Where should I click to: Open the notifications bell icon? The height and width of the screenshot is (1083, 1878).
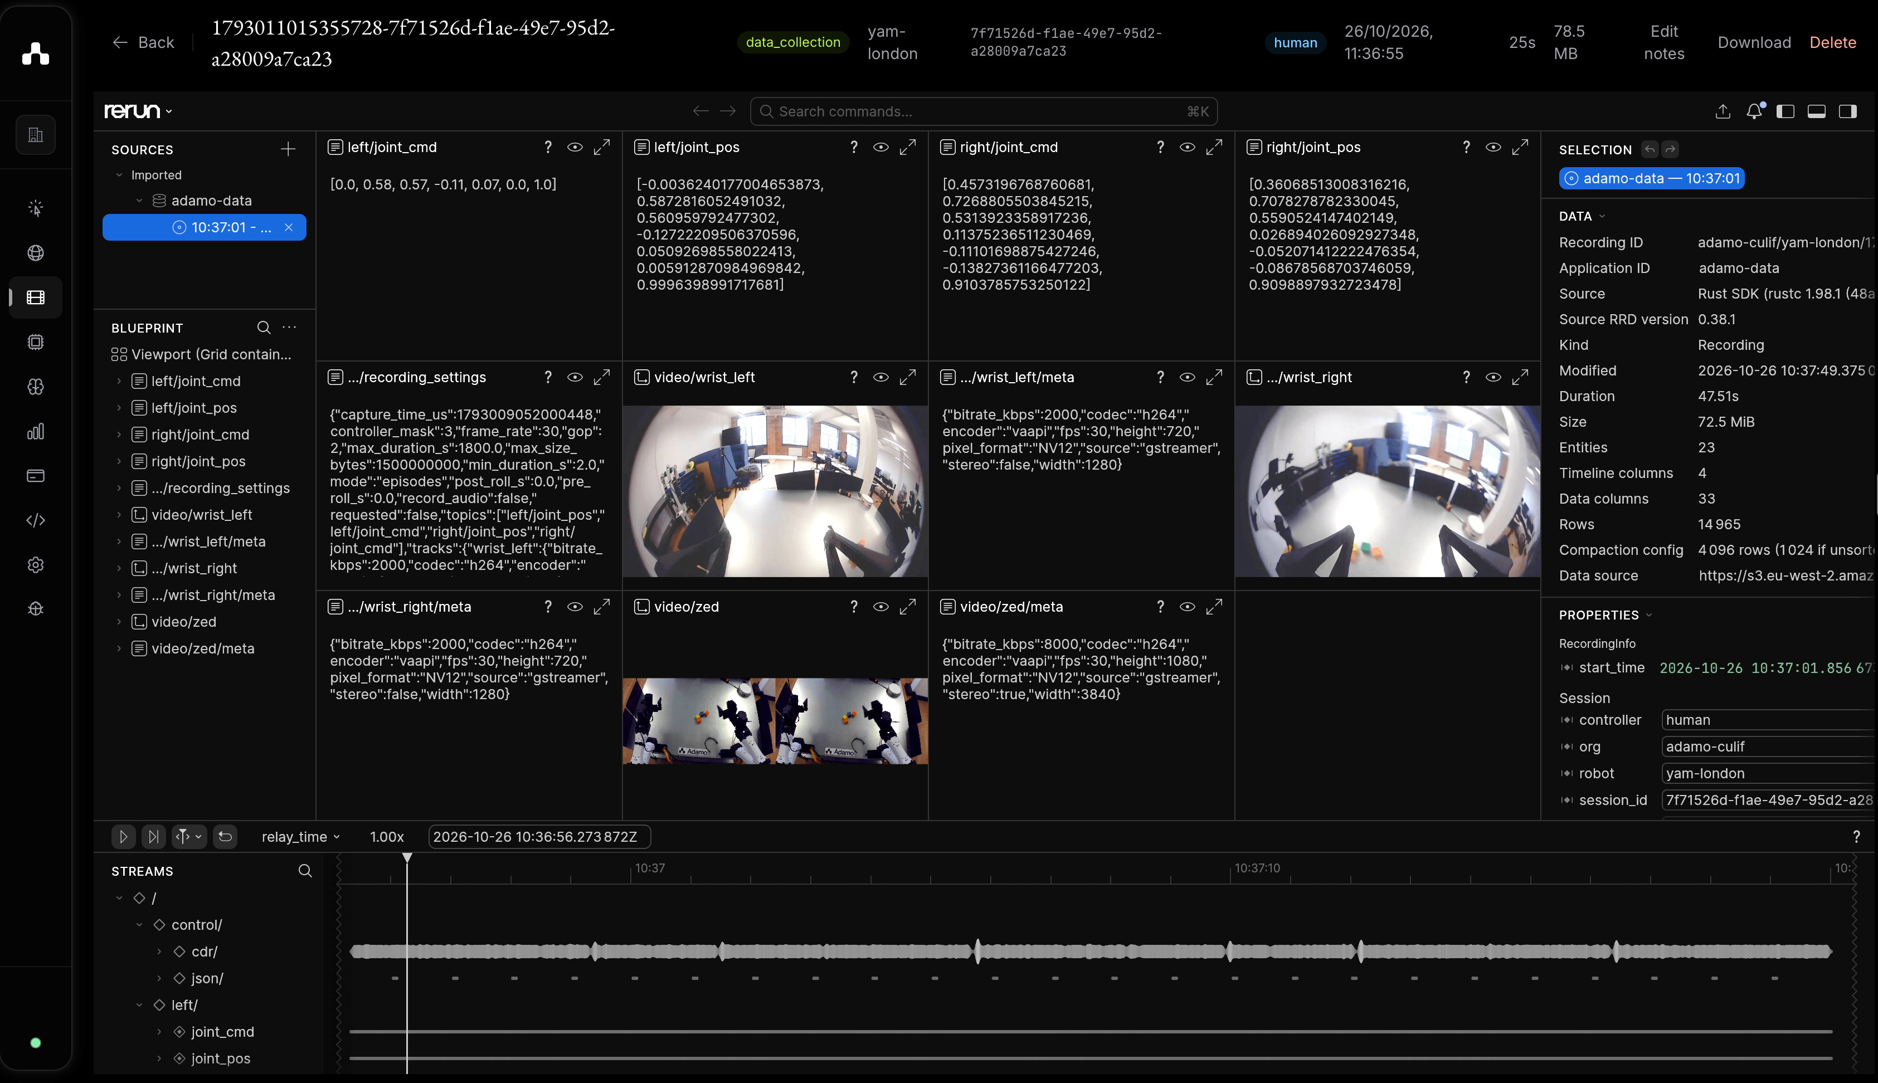pyautogui.click(x=1754, y=111)
